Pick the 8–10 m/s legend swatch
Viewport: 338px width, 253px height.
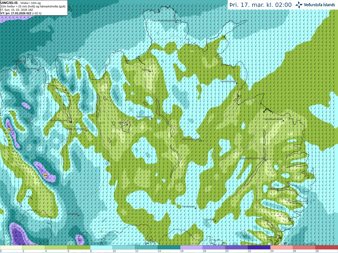101,247
